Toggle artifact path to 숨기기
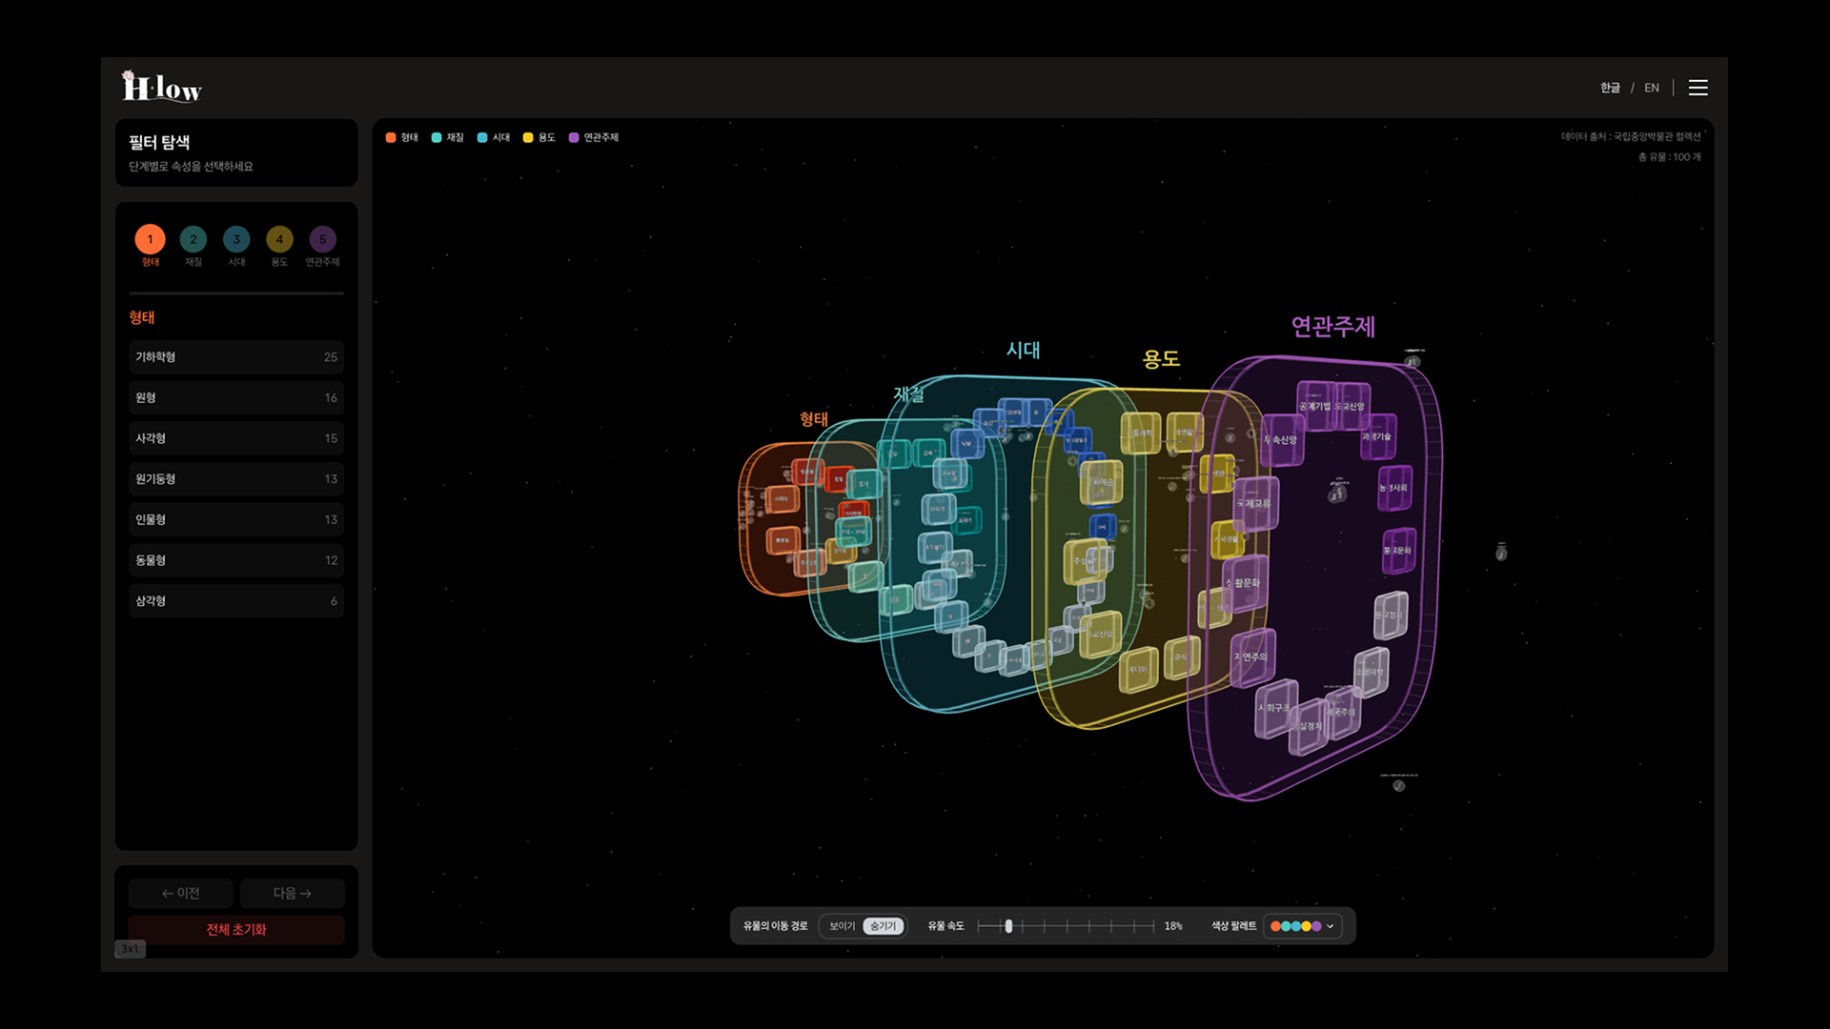This screenshot has height=1029, width=1830. click(x=883, y=926)
